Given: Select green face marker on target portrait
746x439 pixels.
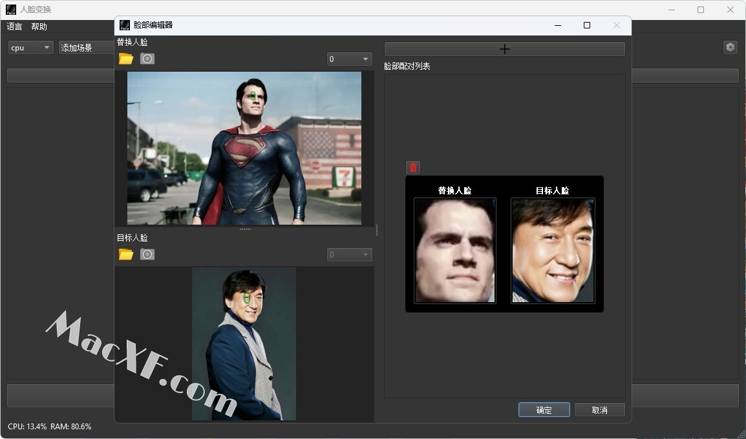Looking at the screenshot, I should pyautogui.click(x=247, y=298).
